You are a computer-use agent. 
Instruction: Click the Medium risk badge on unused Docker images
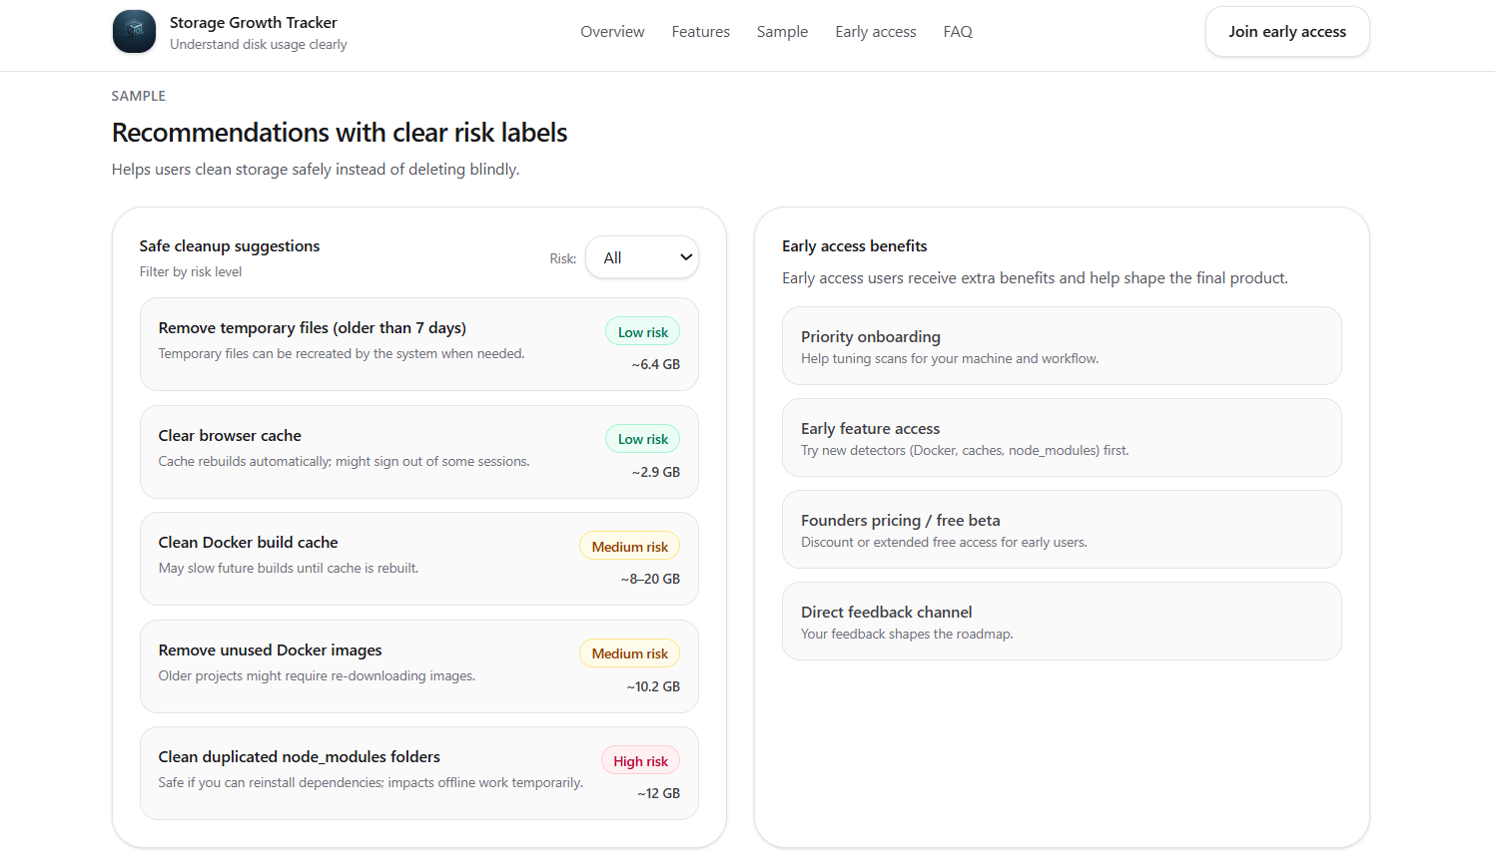(629, 652)
